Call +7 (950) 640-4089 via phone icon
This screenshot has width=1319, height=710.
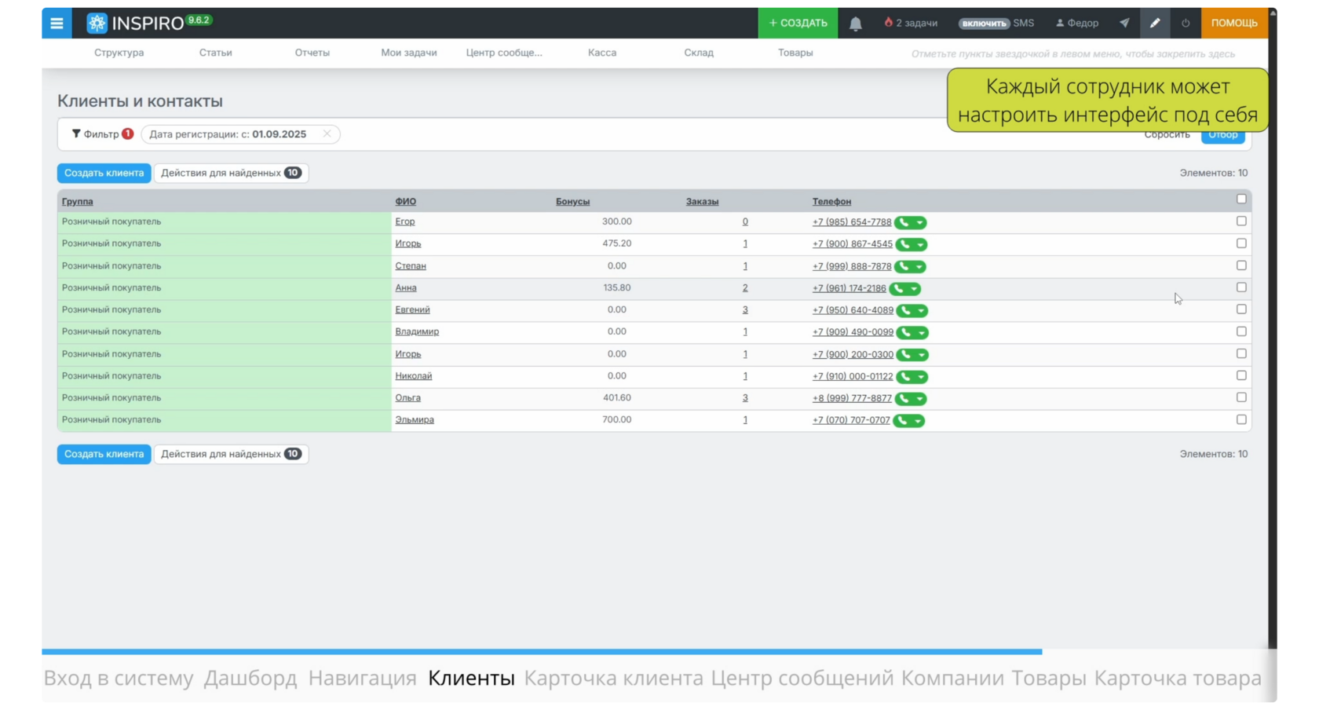click(905, 311)
